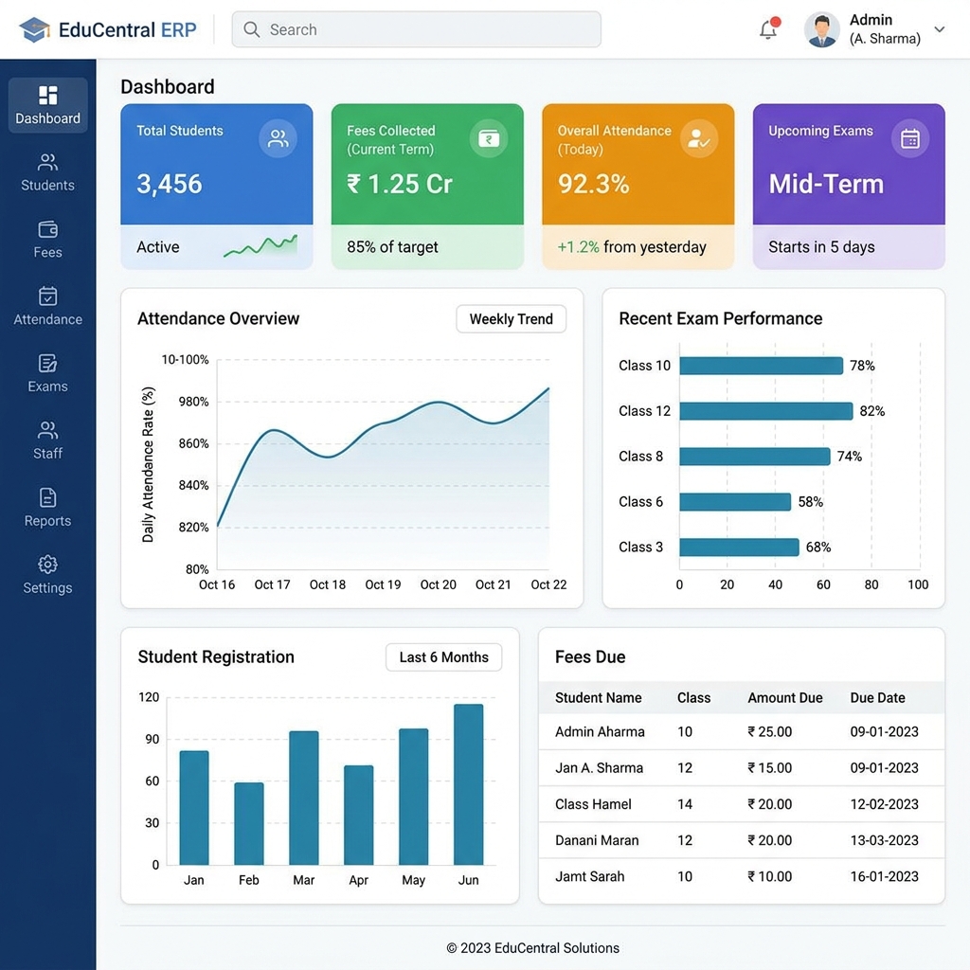Click the 12-02-2023 due date

(884, 804)
